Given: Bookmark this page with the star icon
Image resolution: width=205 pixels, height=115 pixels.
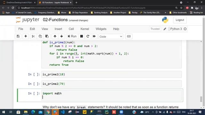Looking at the screenshot, I should point(181,8).
